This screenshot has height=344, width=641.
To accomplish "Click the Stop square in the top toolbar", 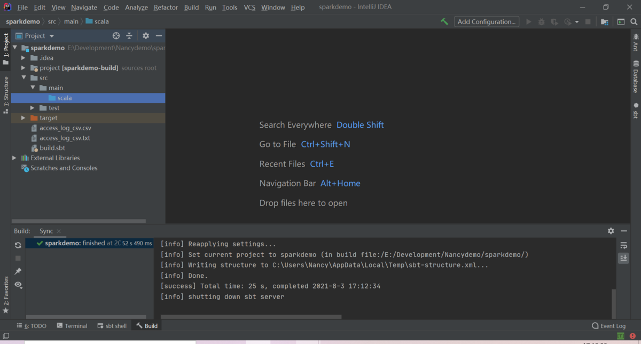I will click(588, 22).
